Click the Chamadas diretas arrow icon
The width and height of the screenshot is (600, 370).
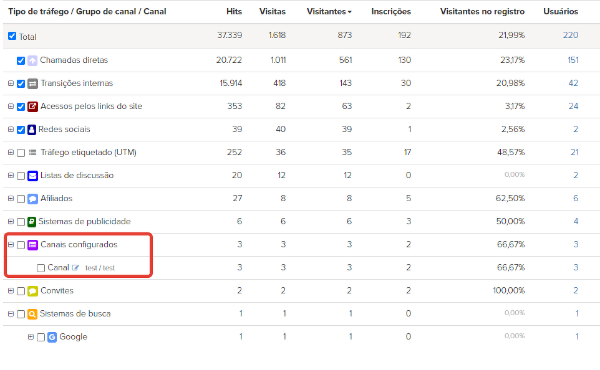tap(32, 60)
